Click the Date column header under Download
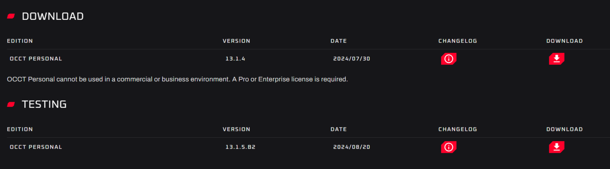Image resolution: width=610 pixels, height=169 pixels. pos(338,41)
